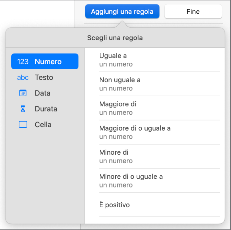Select the Maggiore di rule

coord(160,108)
